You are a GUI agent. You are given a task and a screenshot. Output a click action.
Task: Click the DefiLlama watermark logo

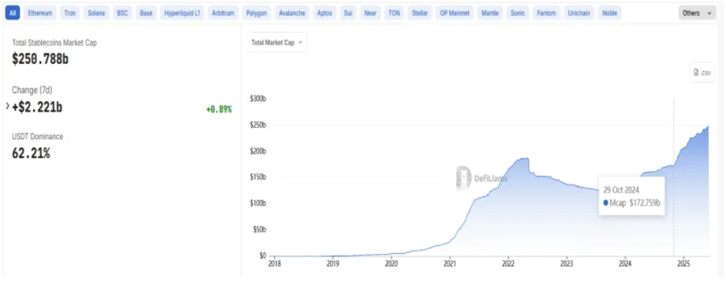click(x=463, y=178)
